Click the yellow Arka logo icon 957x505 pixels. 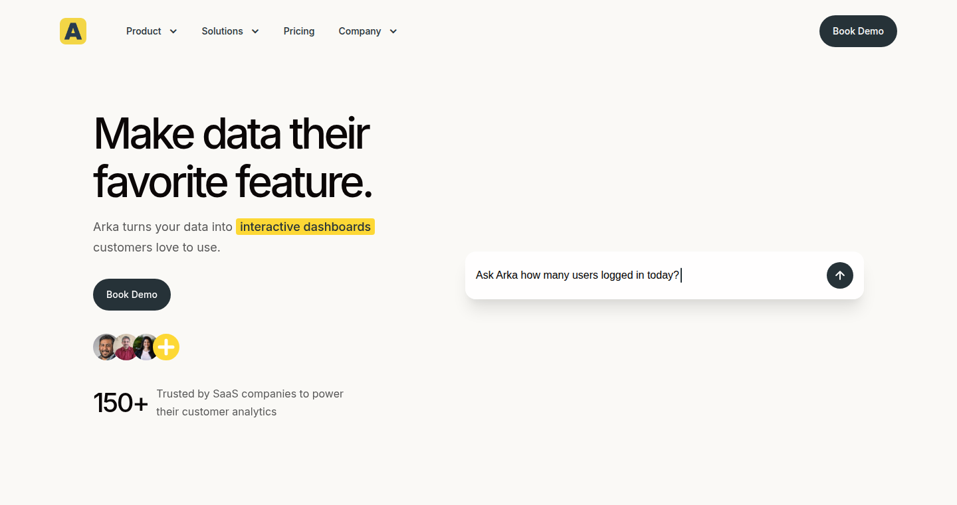[73, 31]
